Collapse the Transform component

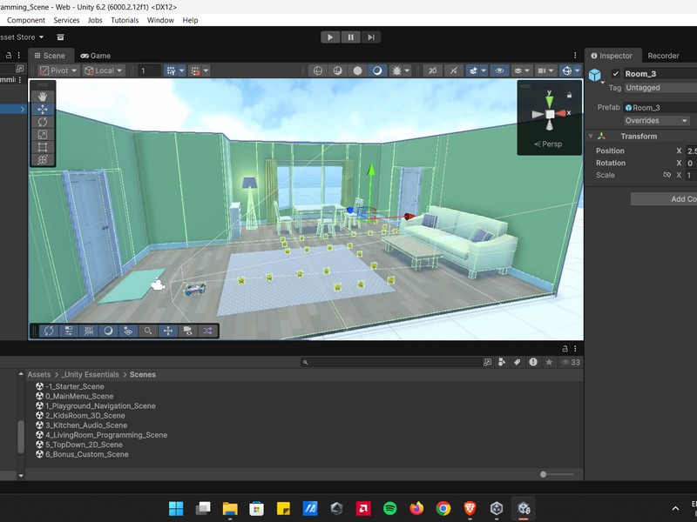tap(591, 137)
